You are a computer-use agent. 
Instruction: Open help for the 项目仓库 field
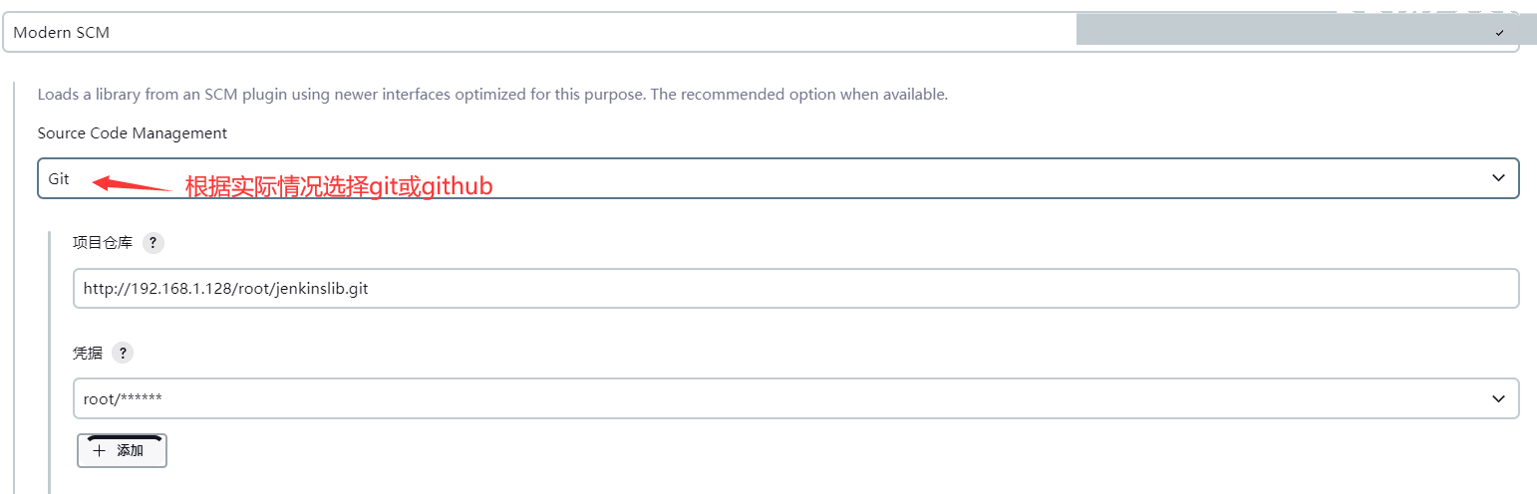coord(154,242)
